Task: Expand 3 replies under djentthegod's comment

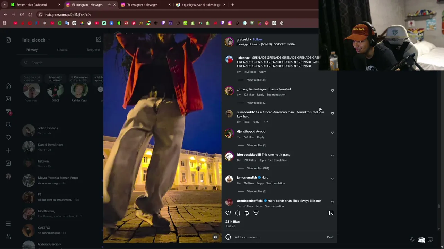Action: (257, 145)
